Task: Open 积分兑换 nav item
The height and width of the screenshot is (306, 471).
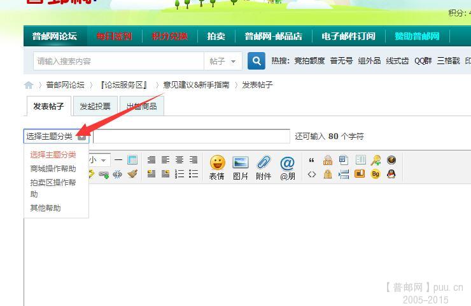Action: coord(170,36)
